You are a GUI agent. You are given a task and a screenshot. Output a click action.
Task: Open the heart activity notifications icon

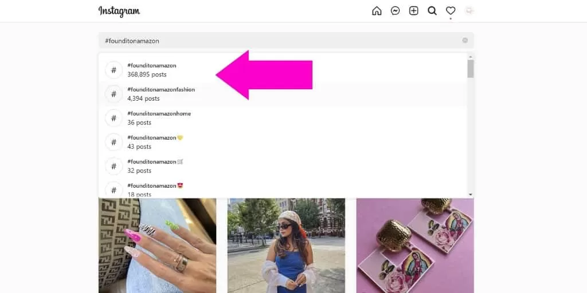[451, 11]
